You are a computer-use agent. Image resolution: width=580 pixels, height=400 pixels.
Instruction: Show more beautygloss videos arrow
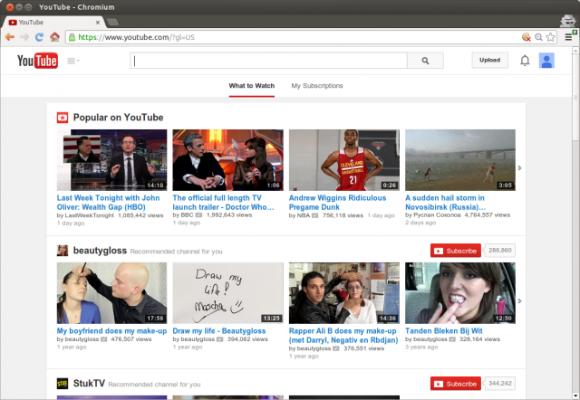(519, 301)
